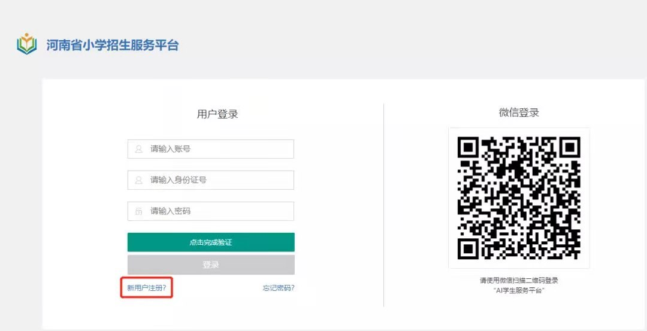The image size is (647, 331).
Task: Focus the 请输入密码 password input
Action: [211, 211]
